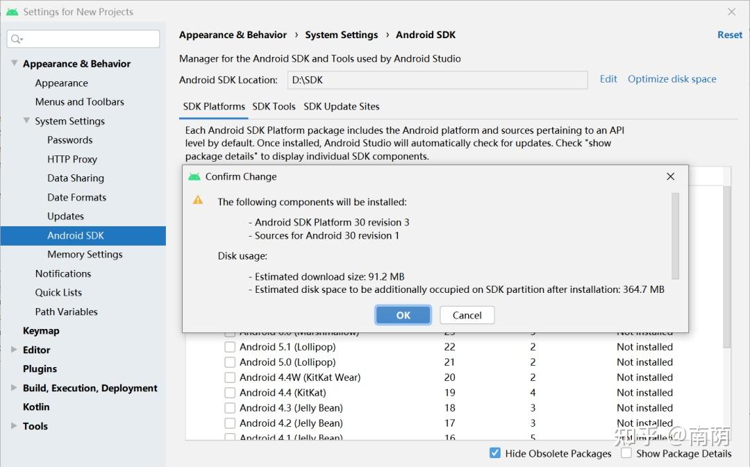The height and width of the screenshot is (467, 750).
Task: Close the Confirm Change dialog
Action: (670, 176)
